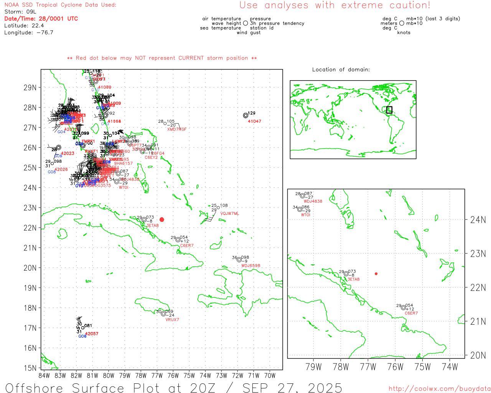
Task: Click the red storm position warning text
Action: tap(162, 58)
